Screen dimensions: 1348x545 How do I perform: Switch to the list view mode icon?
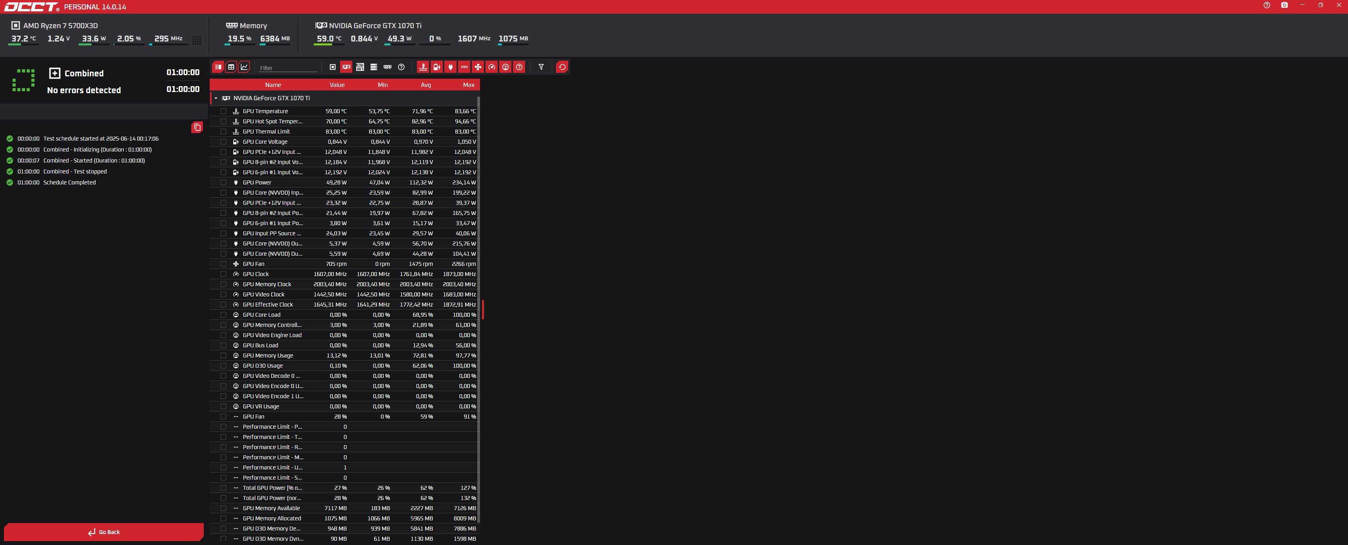[x=218, y=67]
